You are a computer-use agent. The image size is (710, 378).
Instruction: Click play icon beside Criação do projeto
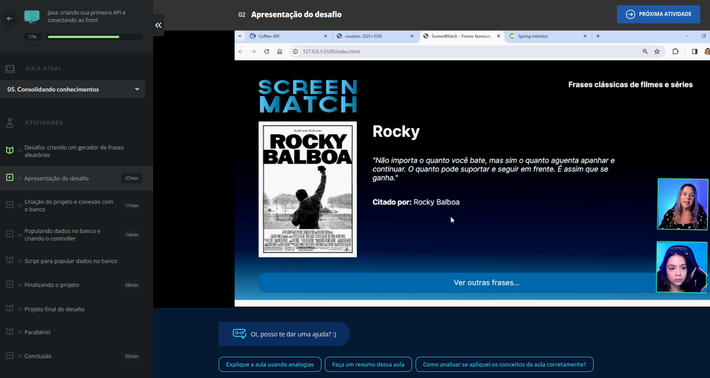point(10,205)
